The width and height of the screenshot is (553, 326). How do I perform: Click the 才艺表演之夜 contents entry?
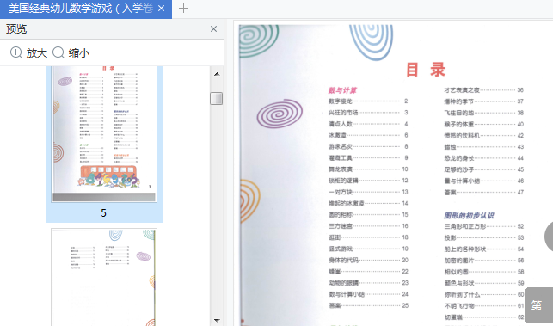click(x=483, y=90)
